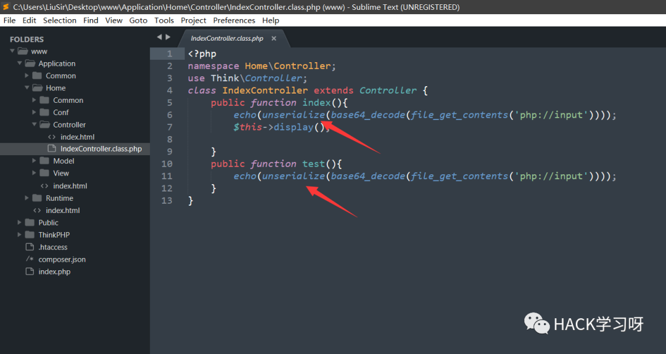Open the Goto menu
Screen dimensions: 666x354
click(138, 20)
